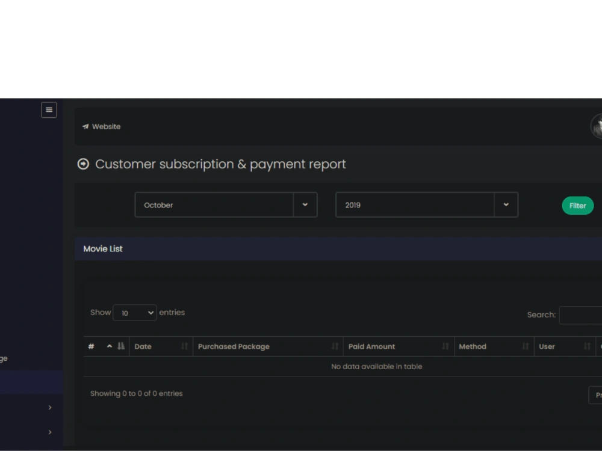Open the October month dropdown
Image resolution: width=602 pixels, height=451 pixels.
click(226, 205)
